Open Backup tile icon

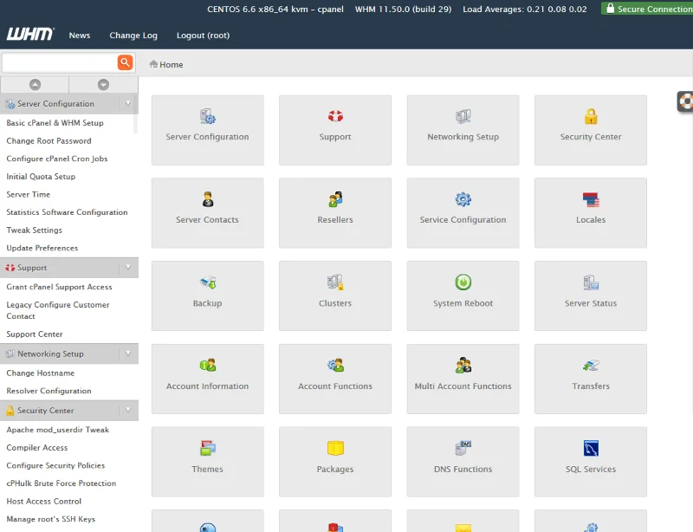[x=207, y=282]
